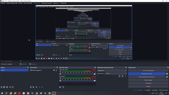The width and height of the screenshot is (169, 95).
Task: Open advanced audio properties gears icon
Action: 60,87
